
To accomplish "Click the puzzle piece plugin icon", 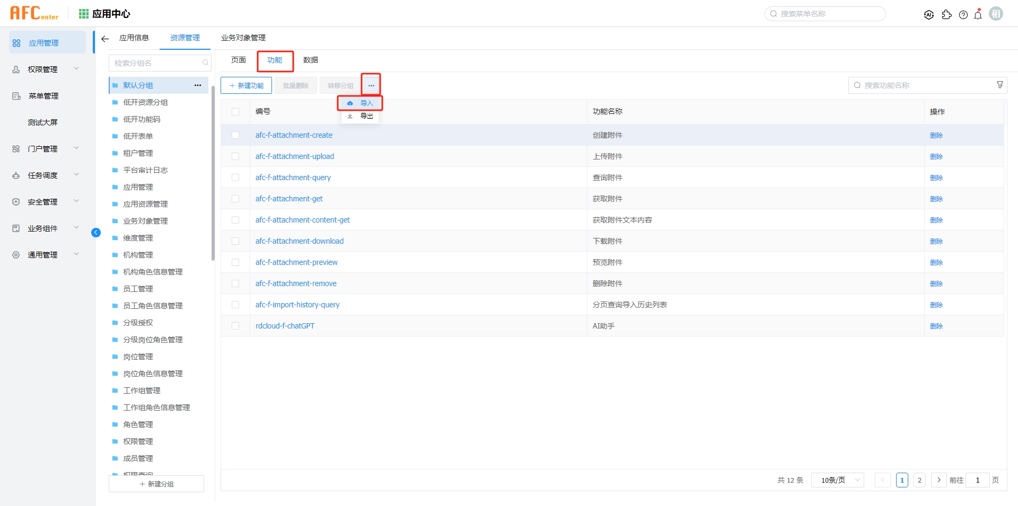I will [x=946, y=15].
